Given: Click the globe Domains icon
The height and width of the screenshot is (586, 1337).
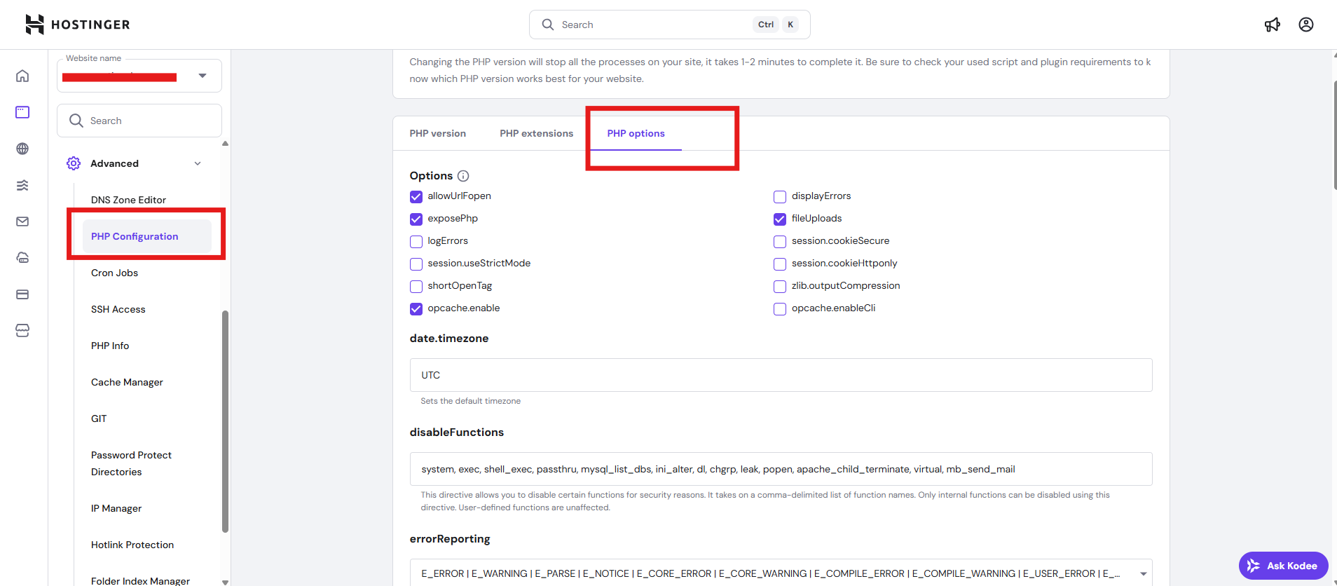Looking at the screenshot, I should coord(22,149).
